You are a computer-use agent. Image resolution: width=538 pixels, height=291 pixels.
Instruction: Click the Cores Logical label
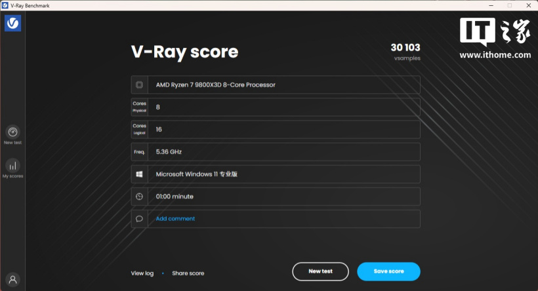(139, 129)
